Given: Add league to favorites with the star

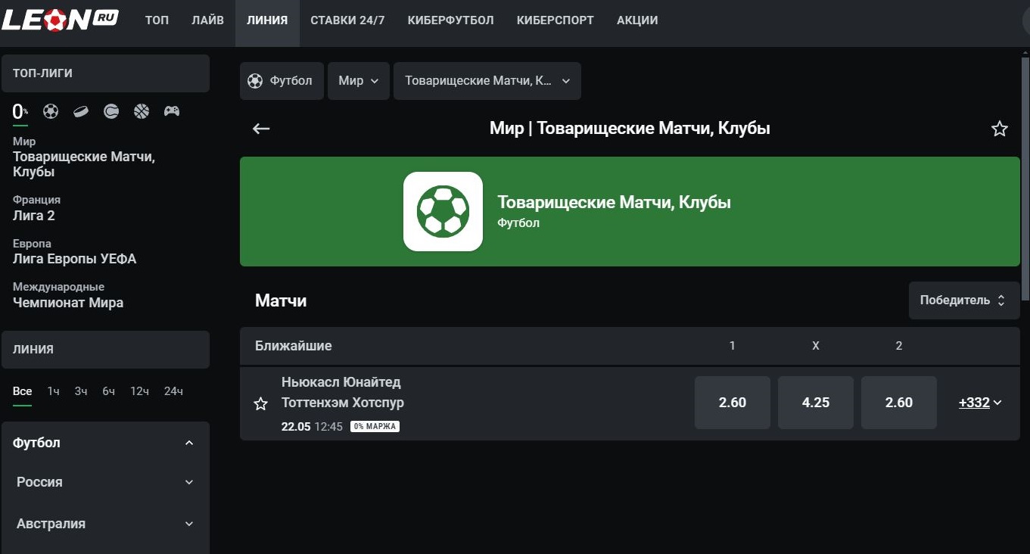Looking at the screenshot, I should (1000, 129).
